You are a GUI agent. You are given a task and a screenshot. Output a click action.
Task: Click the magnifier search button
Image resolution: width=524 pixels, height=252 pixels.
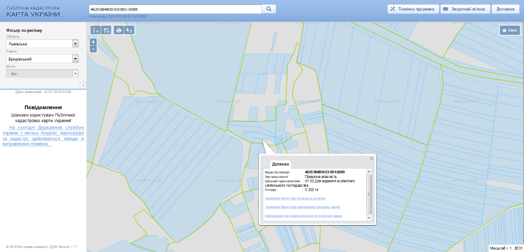[x=269, y=9]
